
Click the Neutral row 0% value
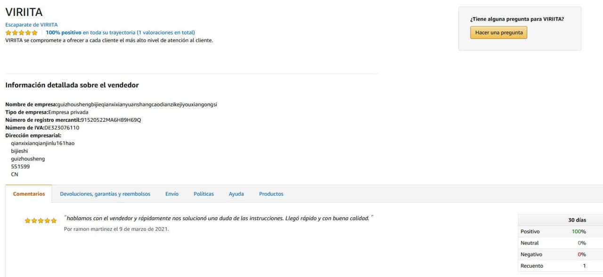pos(582,243)
